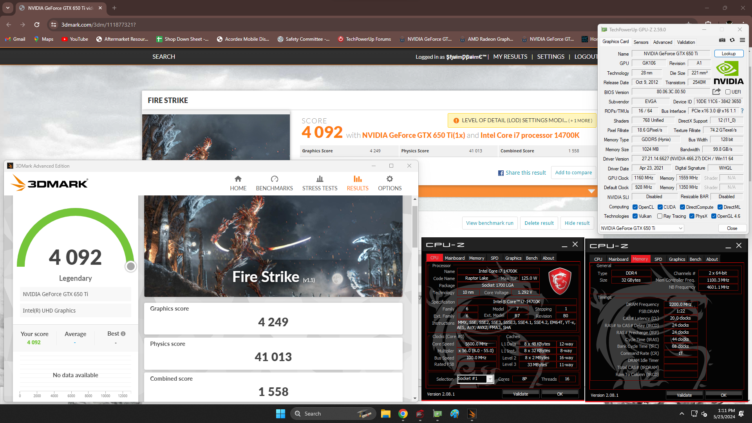This screenshot has height=423, width=752.
Task: Open GPU selection dropdown in GPU-Z
Action: tap(642, 228)
